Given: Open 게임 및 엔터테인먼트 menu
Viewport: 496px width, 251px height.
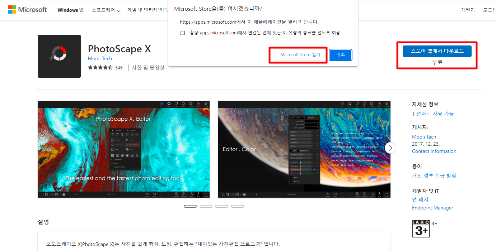Looking at the screenshot, I should 148,10.
